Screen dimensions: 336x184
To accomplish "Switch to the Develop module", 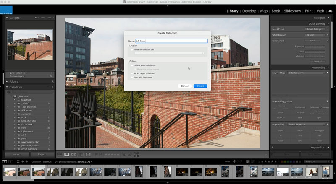I will click(x=249, y=11).
